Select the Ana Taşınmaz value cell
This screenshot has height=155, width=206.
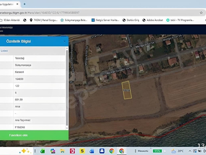pos(39,120)
